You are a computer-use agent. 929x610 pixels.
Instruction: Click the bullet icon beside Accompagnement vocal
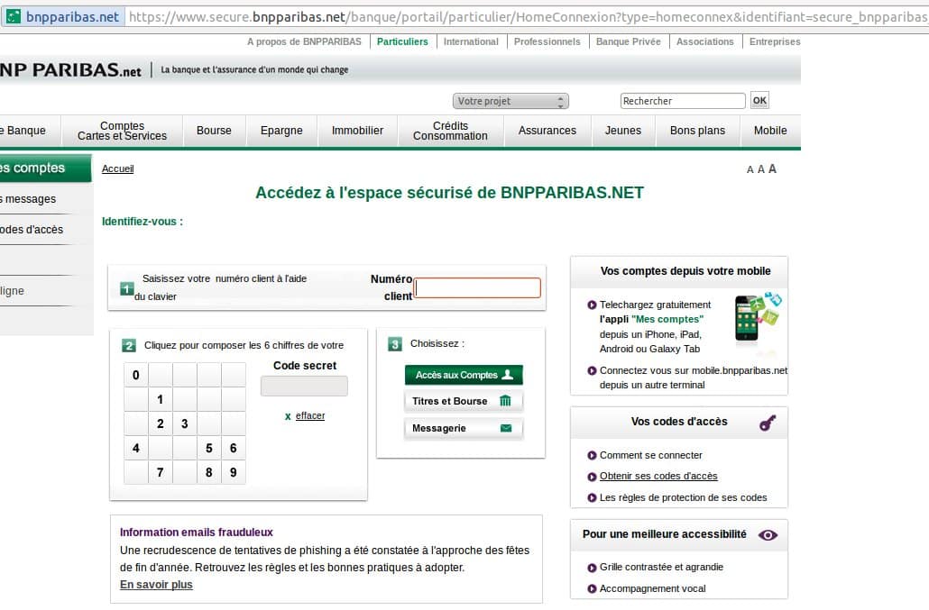tap(592, 588)
